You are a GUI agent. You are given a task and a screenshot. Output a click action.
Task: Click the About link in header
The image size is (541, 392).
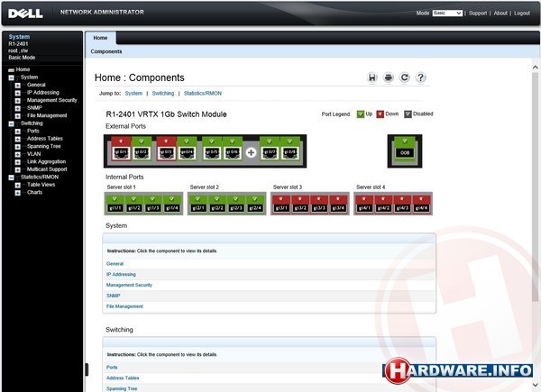coord(500,14)
